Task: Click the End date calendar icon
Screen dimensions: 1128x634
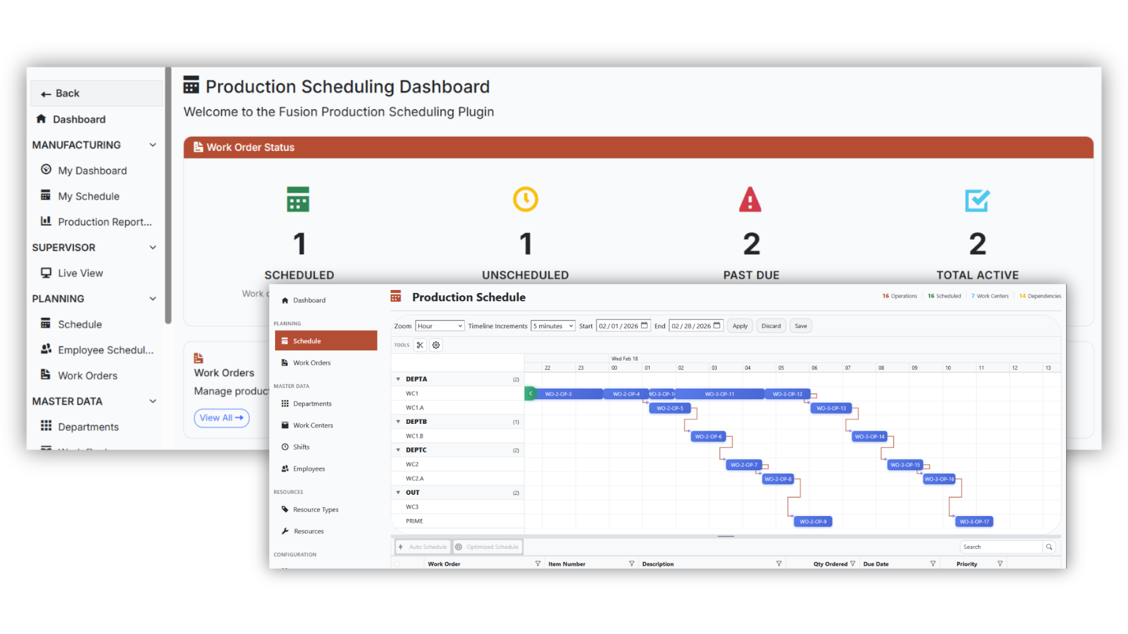Action: point(717,326)
